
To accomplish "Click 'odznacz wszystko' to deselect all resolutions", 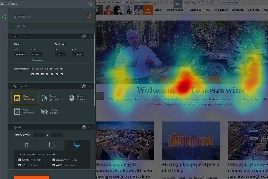I will [x=47, y=154].
